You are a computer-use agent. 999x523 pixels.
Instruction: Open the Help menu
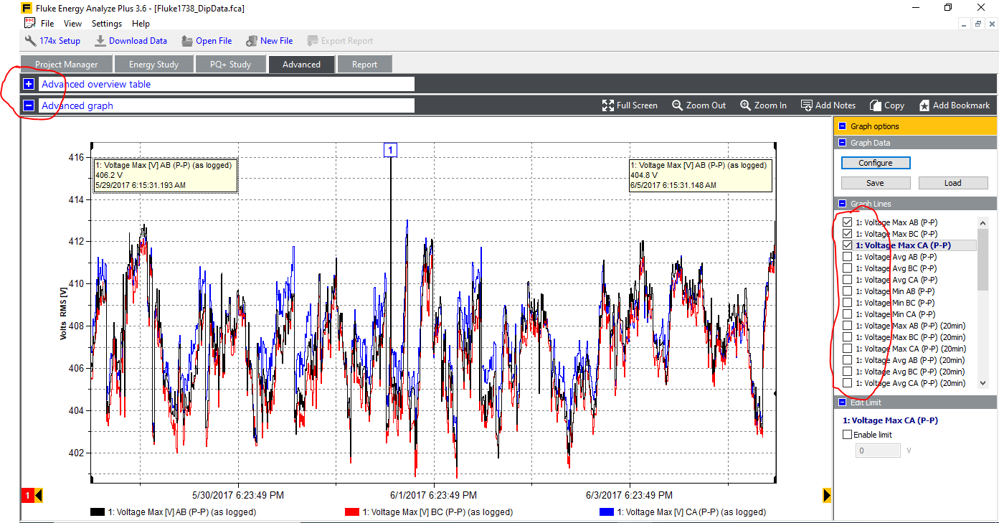[x=141, y=24]
